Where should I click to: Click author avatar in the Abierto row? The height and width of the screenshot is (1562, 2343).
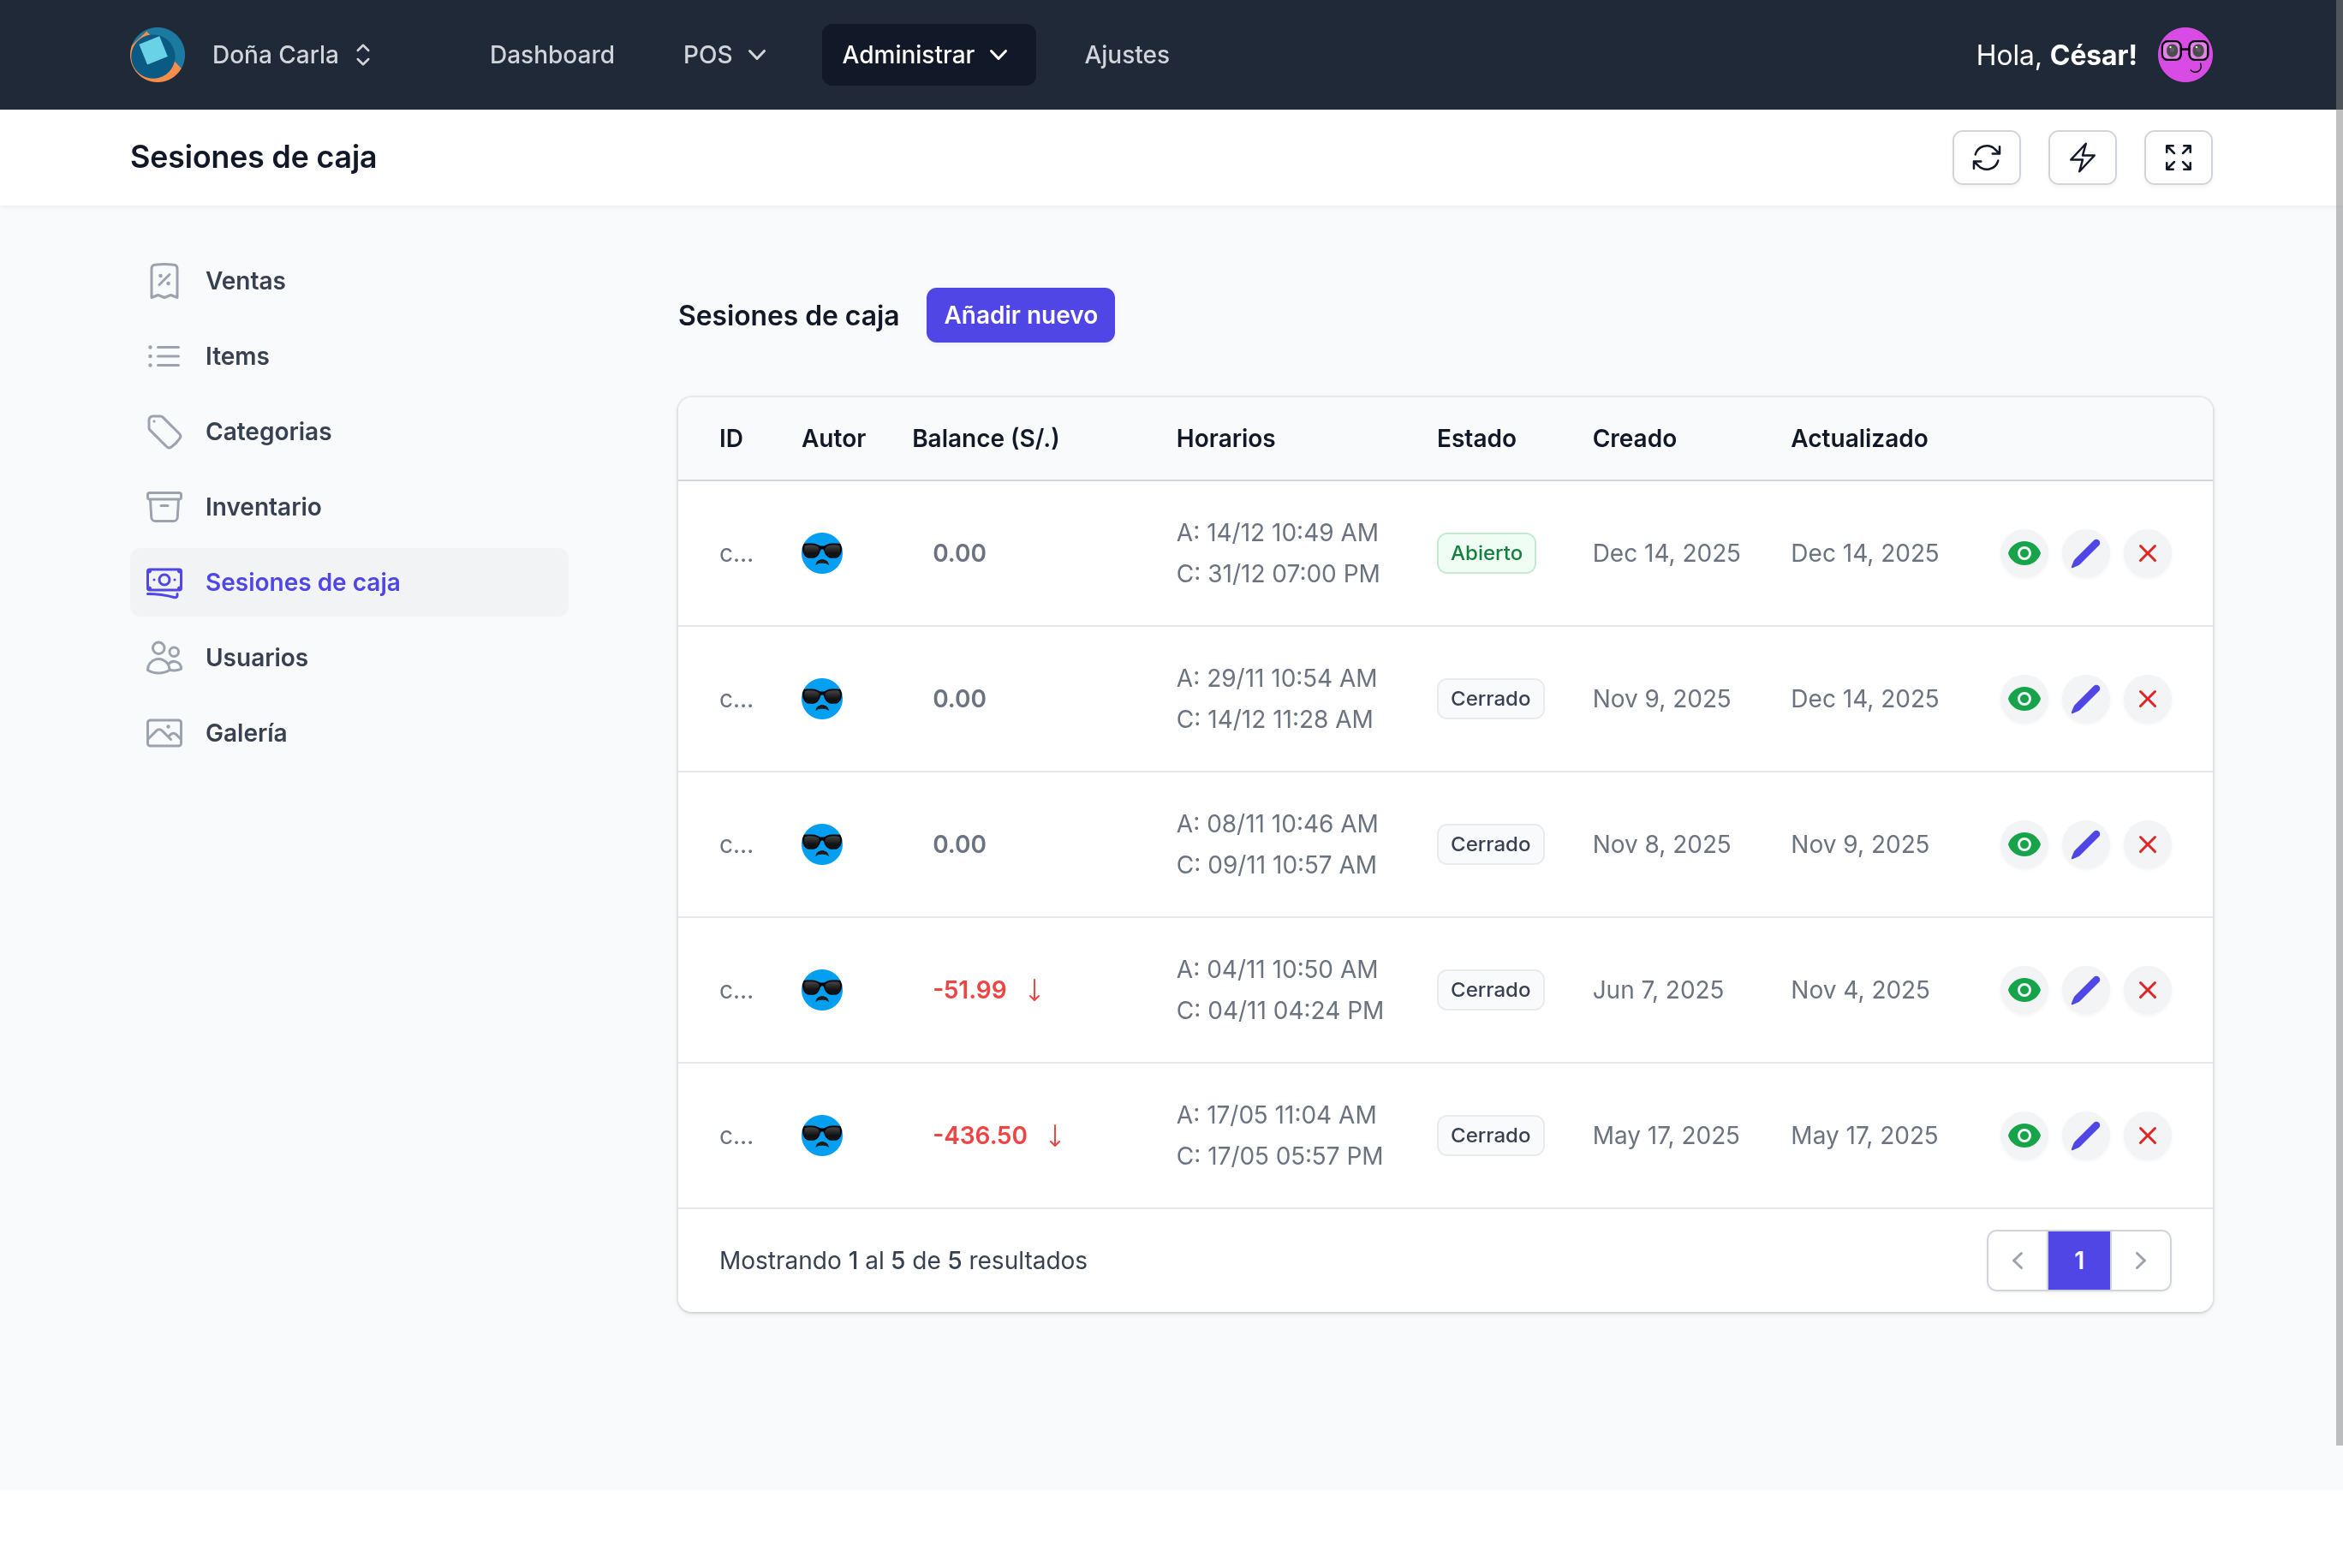coord(822,553)
